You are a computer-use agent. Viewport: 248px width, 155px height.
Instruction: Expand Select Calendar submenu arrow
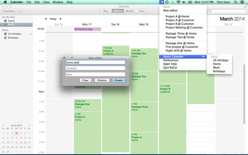click(x=203, y=57)
